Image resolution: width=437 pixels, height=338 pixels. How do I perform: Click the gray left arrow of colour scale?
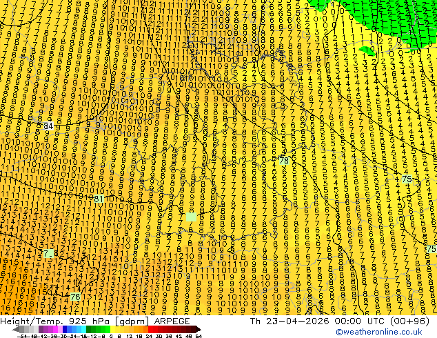pyautogui.click(x=16, y=329)
